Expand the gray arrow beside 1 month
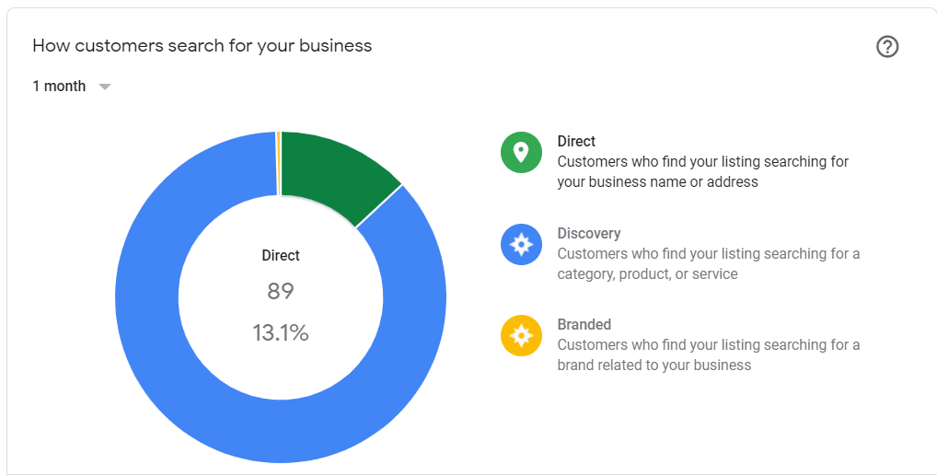Image resolution: width=937 pixels, height=476 pixels. point(105,87)
